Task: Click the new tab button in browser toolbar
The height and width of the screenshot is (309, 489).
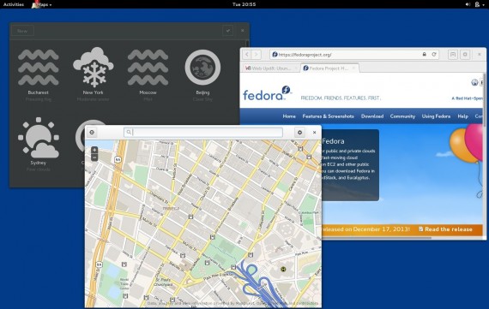Action: (x=452, y=55)
